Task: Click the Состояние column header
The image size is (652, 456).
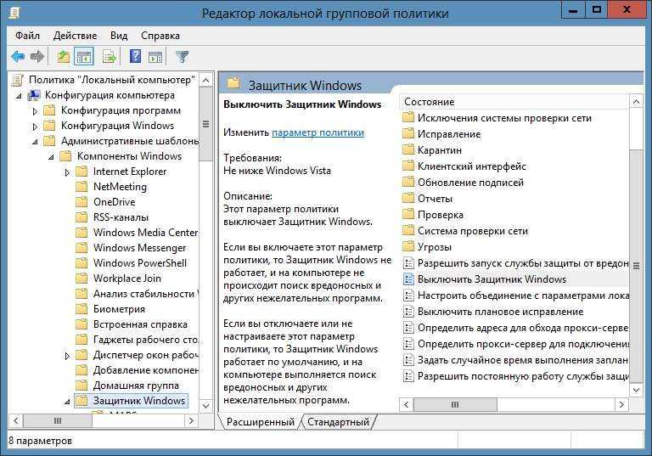Action: pos(514,102)
